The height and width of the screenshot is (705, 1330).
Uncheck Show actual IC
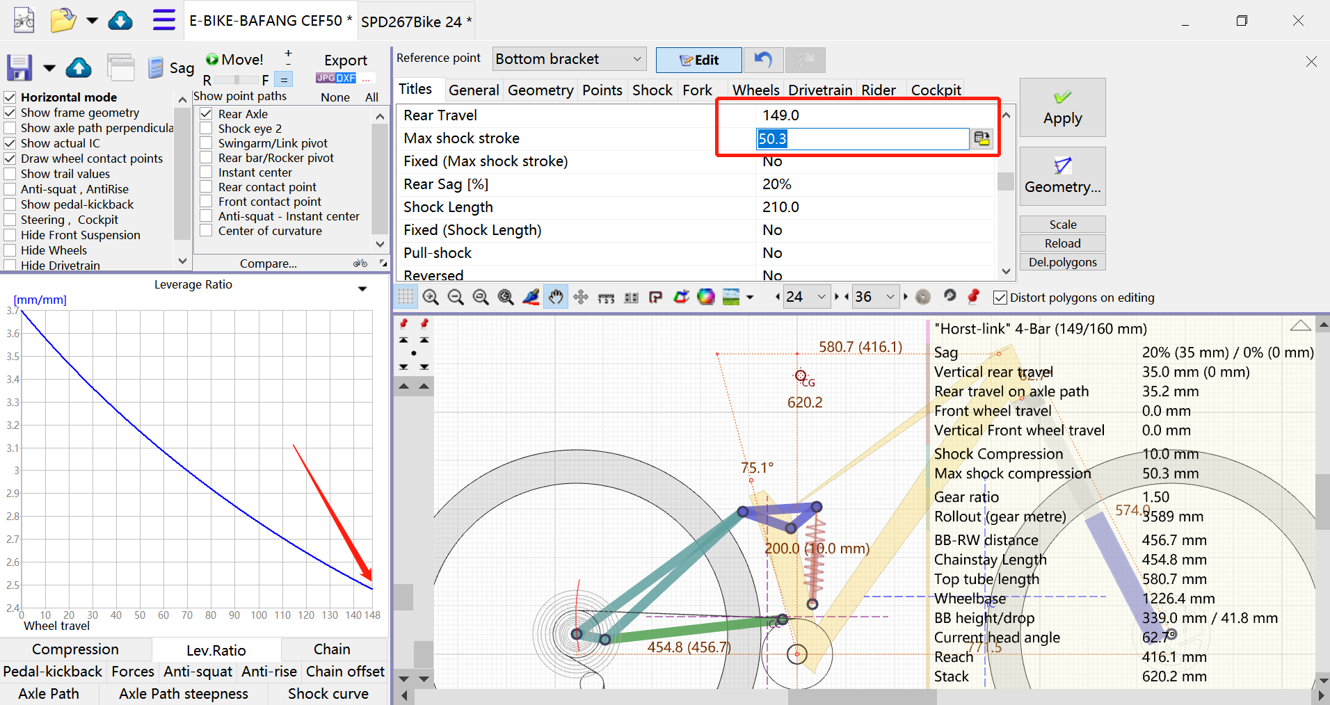click(10, 143)
